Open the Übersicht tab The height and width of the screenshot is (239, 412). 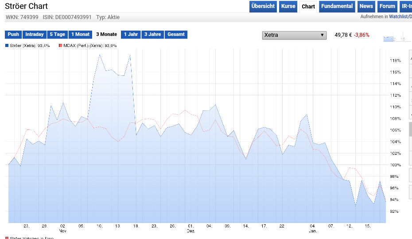click(x=263, y=7)
